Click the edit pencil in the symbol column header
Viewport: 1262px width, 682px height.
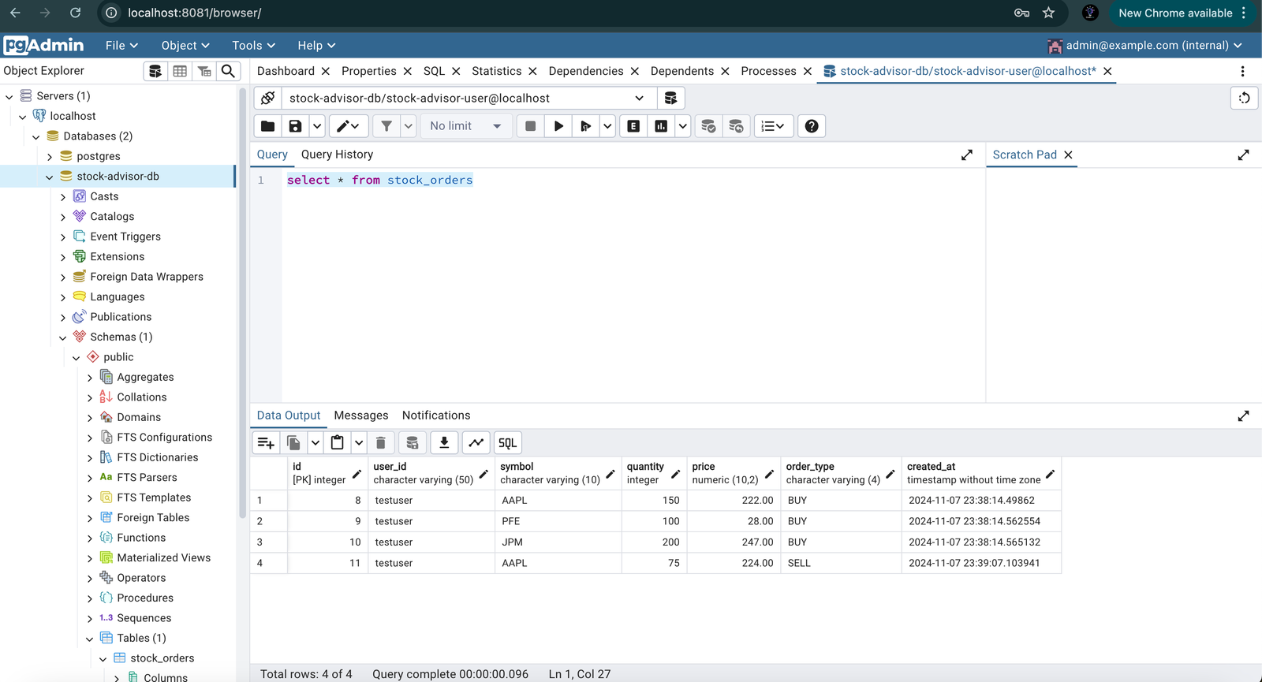[610, 474]
